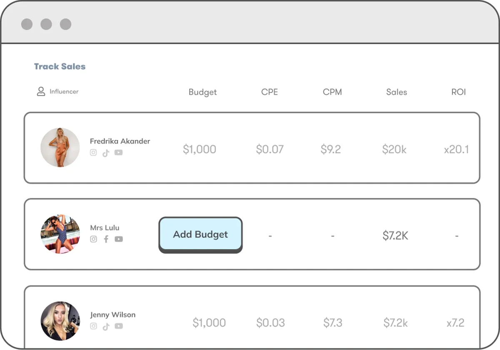Image resolution: width=500 pixels, height=350 pixels.
Task: Open Jenny Wilson's profile photo
Action: tap(60, 321)
